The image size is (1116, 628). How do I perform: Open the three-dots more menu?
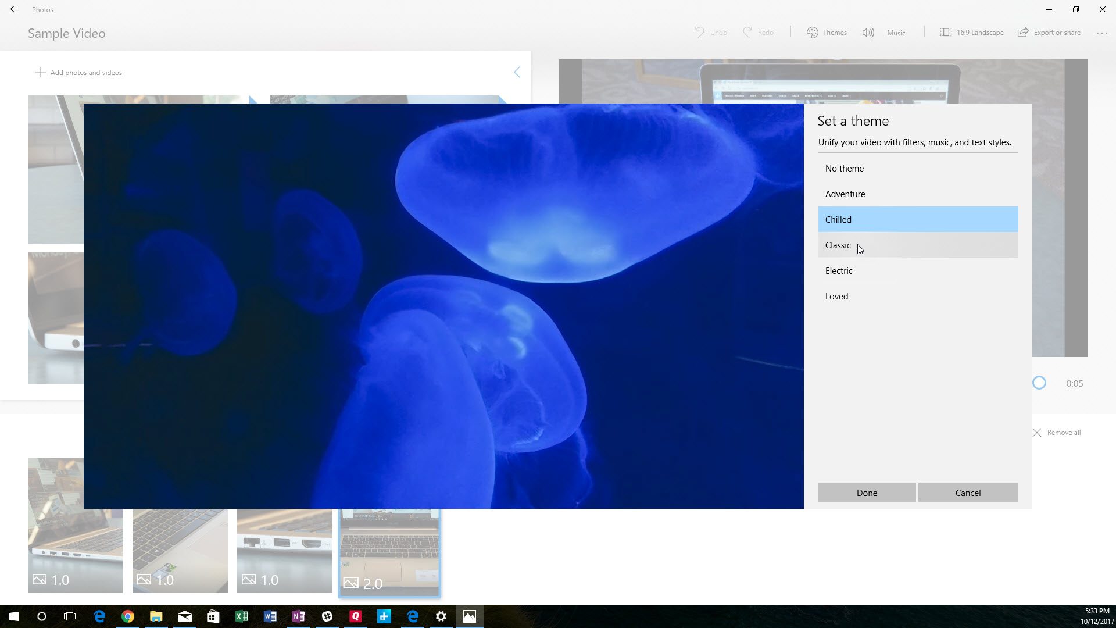pos(1102,33)
